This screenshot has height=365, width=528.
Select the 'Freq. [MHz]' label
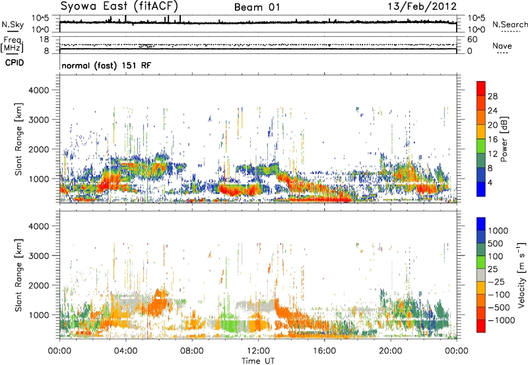(12, 45)
